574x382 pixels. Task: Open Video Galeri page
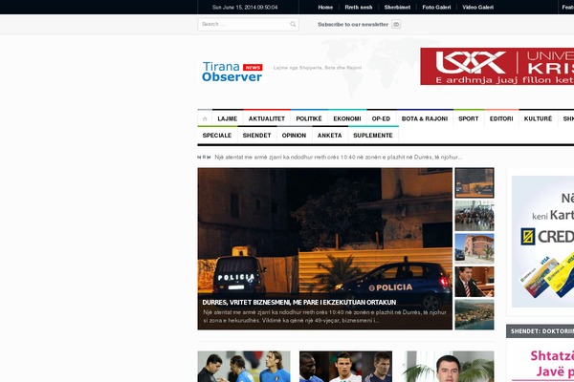[477, 8]
